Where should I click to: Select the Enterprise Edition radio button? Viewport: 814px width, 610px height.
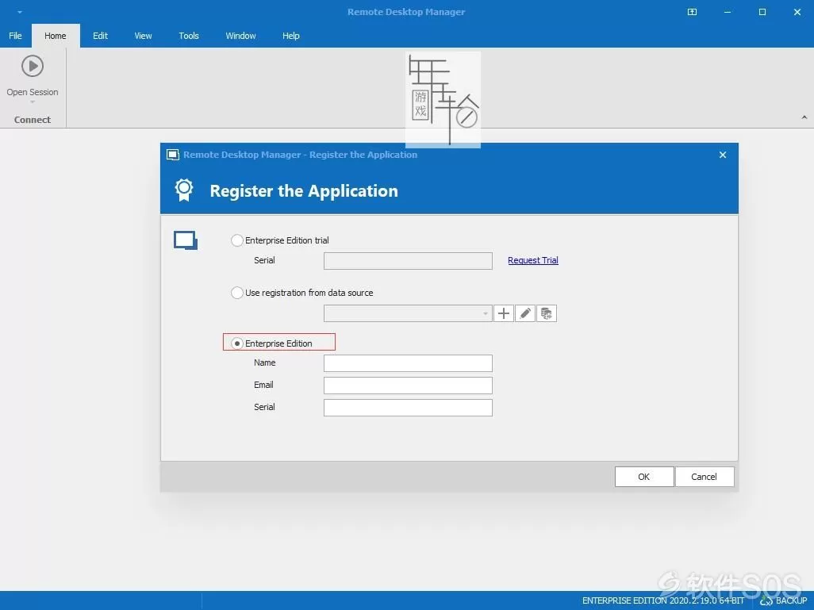pos(236,343)
